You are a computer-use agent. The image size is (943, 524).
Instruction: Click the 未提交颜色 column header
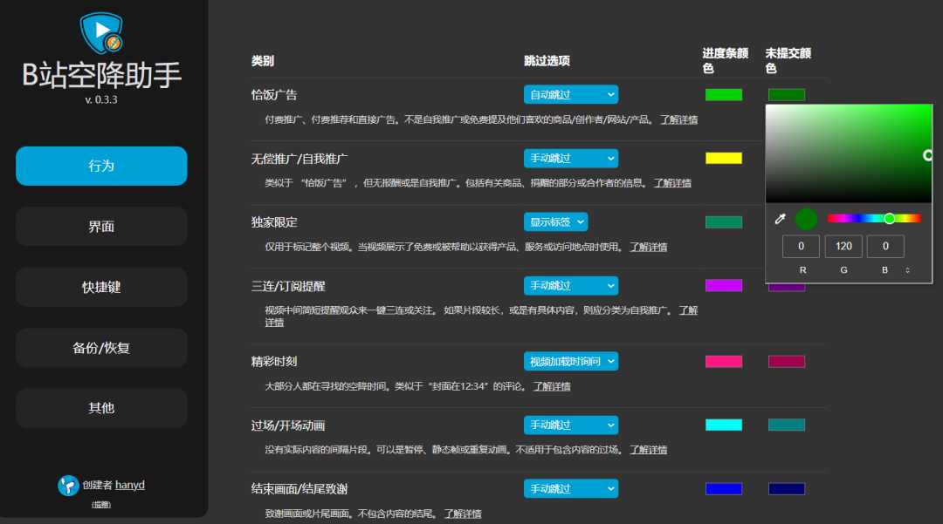pyautogui.click(x=788, y=61)
